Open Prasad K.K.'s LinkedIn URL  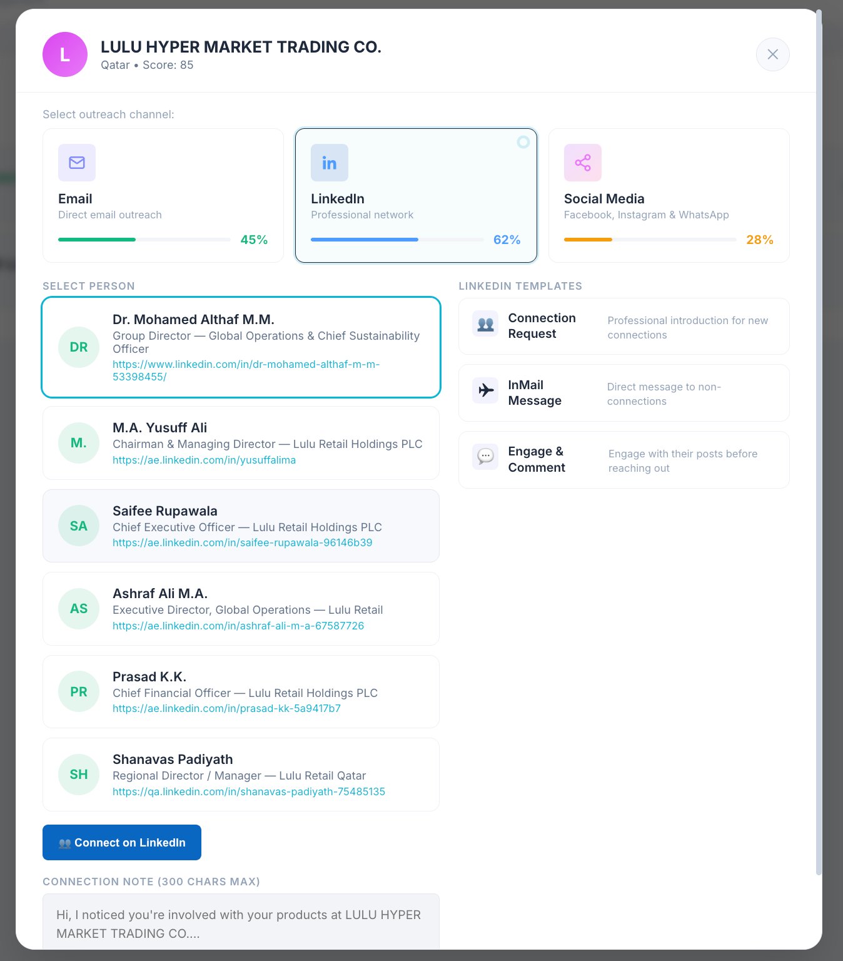pyautogui.click(x=227, y=708)
